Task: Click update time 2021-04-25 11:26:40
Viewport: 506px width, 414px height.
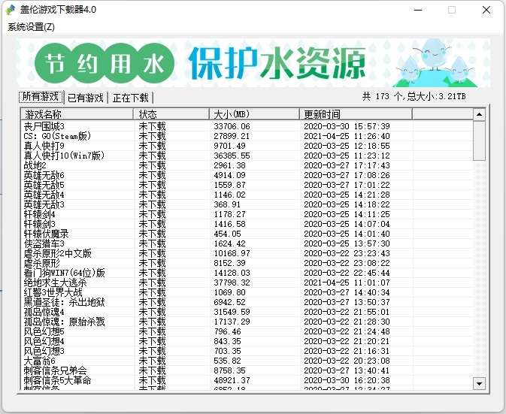Action: point(347,136)
